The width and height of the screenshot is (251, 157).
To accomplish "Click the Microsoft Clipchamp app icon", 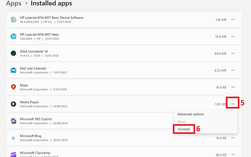I will pos(13,154).
